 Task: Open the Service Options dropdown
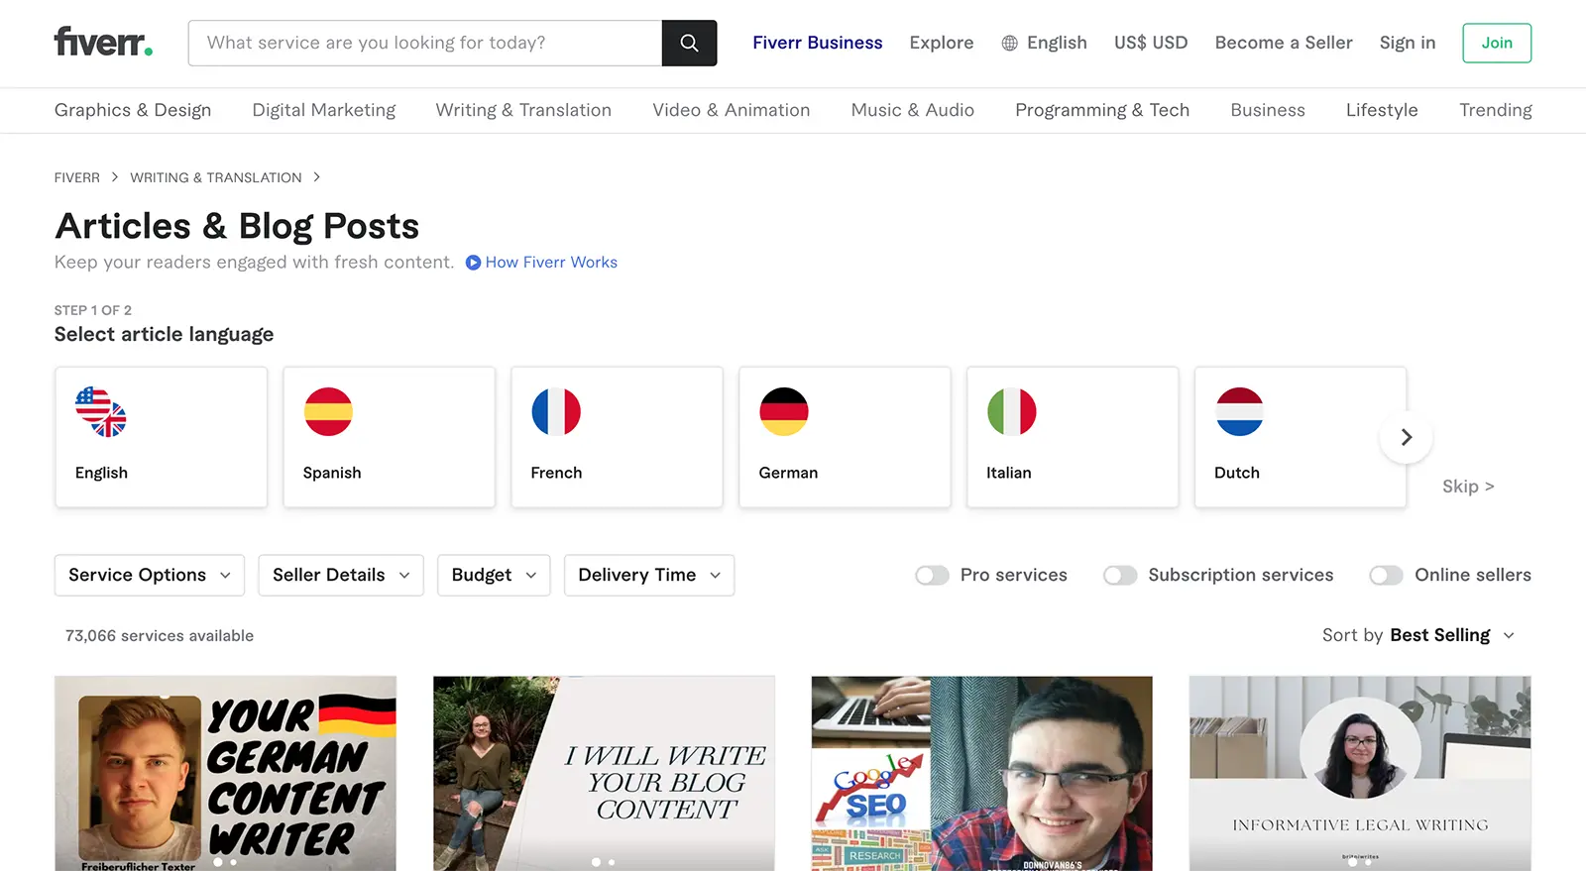(x=150, y=576)
